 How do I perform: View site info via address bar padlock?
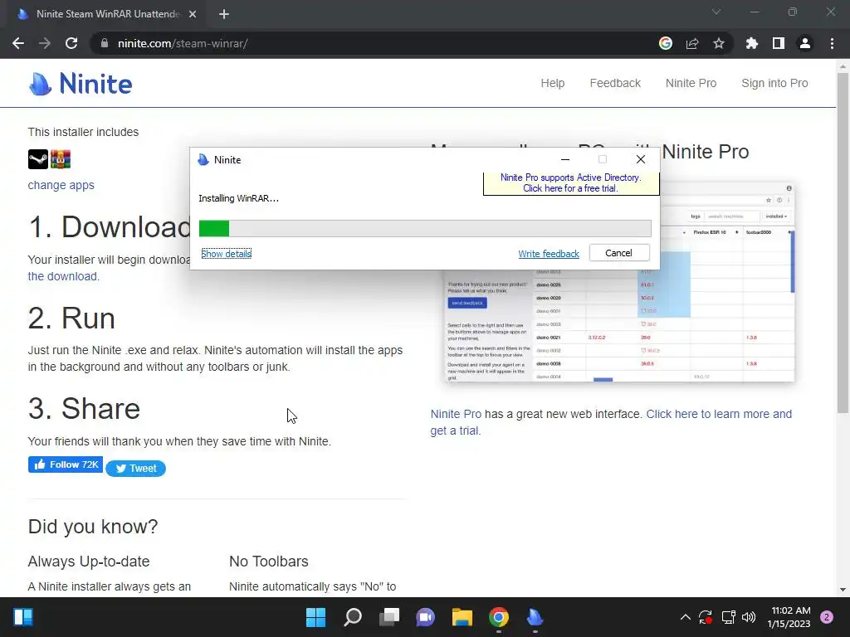coord(105,43)
